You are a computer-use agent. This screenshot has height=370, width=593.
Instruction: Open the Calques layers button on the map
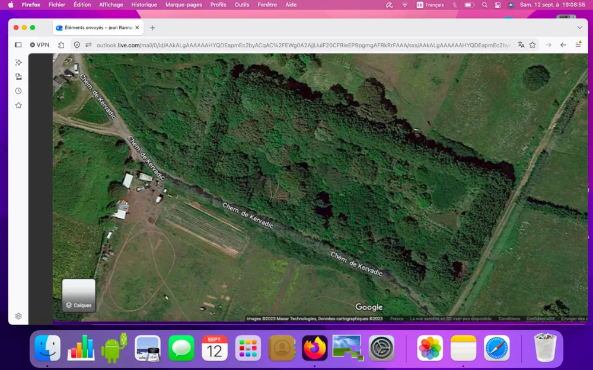point(79,295)
